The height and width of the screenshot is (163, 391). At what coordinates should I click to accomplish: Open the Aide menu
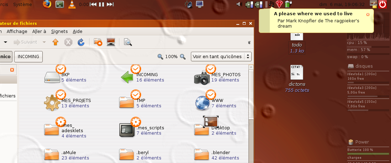pos(77,31)
